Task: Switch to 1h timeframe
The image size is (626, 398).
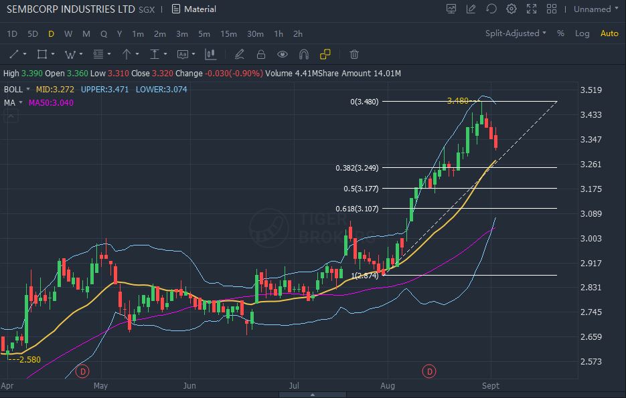Action: 279,34
